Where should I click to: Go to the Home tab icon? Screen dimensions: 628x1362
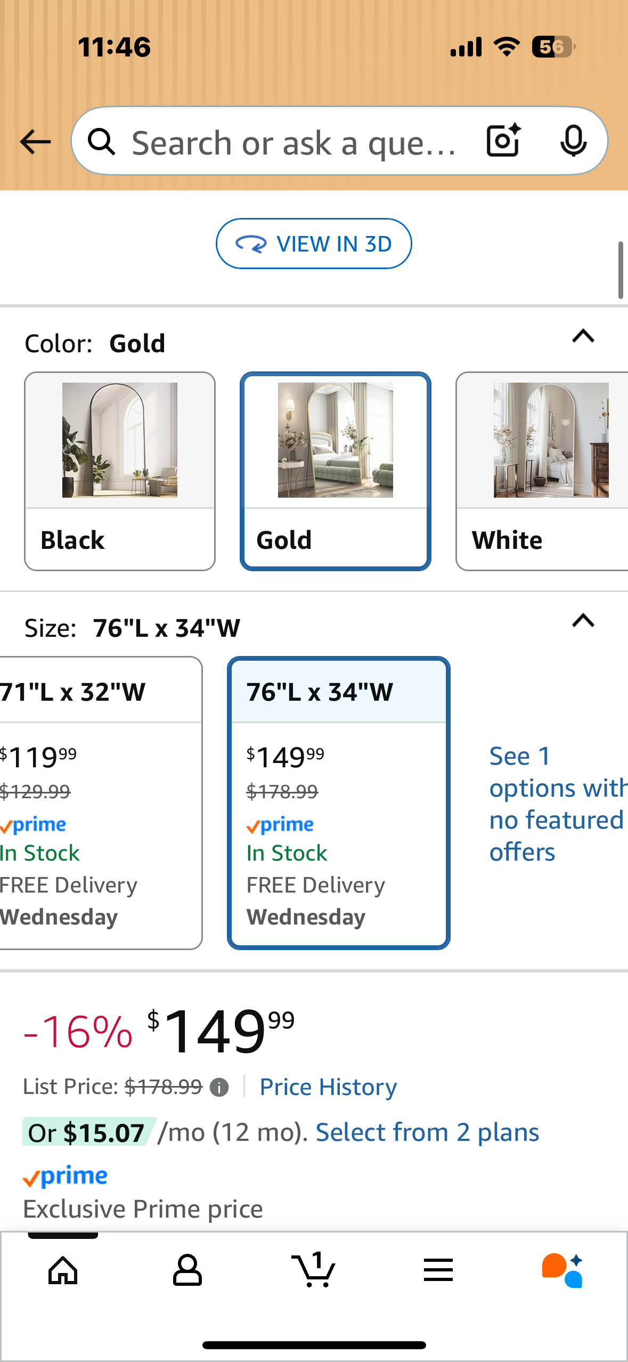click(x=63, y=1270)
